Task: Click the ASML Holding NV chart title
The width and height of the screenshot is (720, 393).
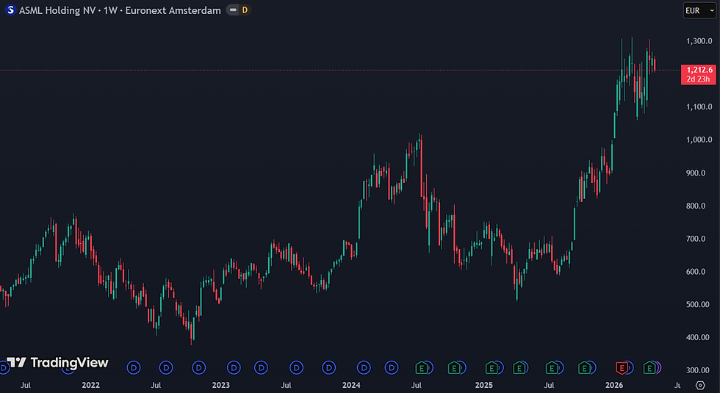Action: pyautogui.click(x=119, y=10)
